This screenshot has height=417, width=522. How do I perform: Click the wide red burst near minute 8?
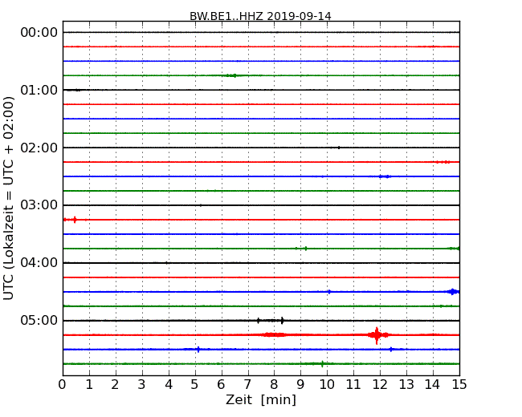click(x=275, y=335)
